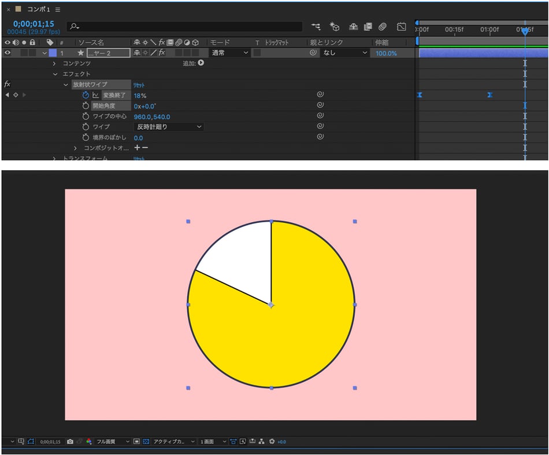This screenshot has height=455, width=549.
Task: Collapse the エフェクト group
Action: click(55, 74)
